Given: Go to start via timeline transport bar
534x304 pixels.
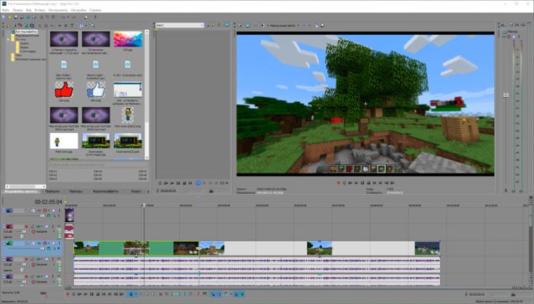Looking at the screenshot, I should (103, 294).
